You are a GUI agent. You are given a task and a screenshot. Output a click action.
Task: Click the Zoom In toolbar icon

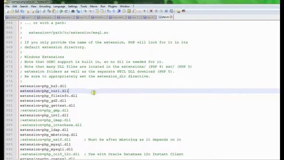85,11
